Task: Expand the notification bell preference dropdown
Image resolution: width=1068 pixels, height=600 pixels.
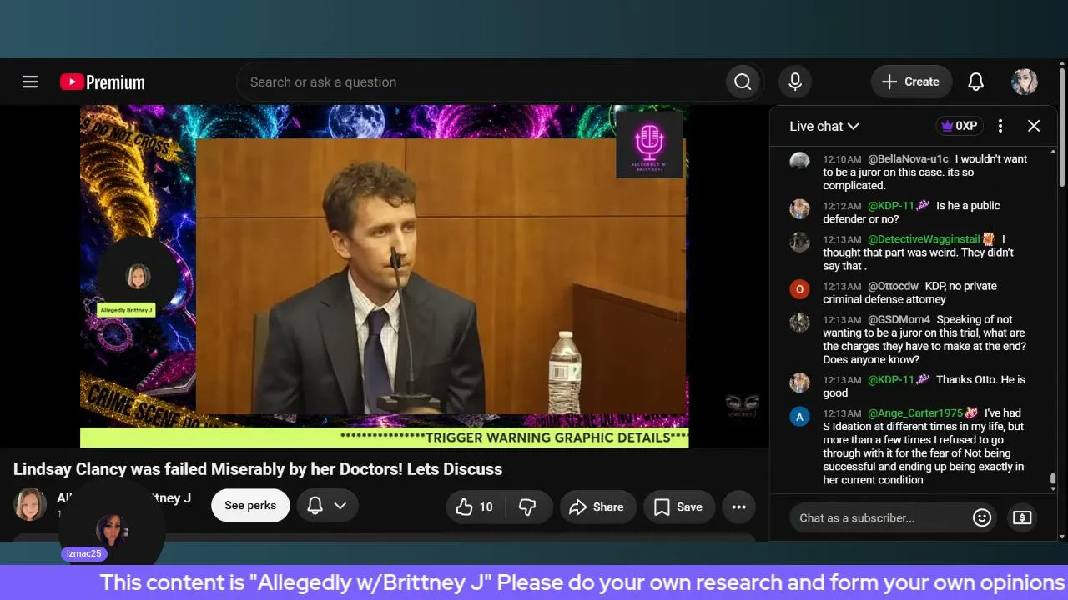Action: tap(327, 506)
